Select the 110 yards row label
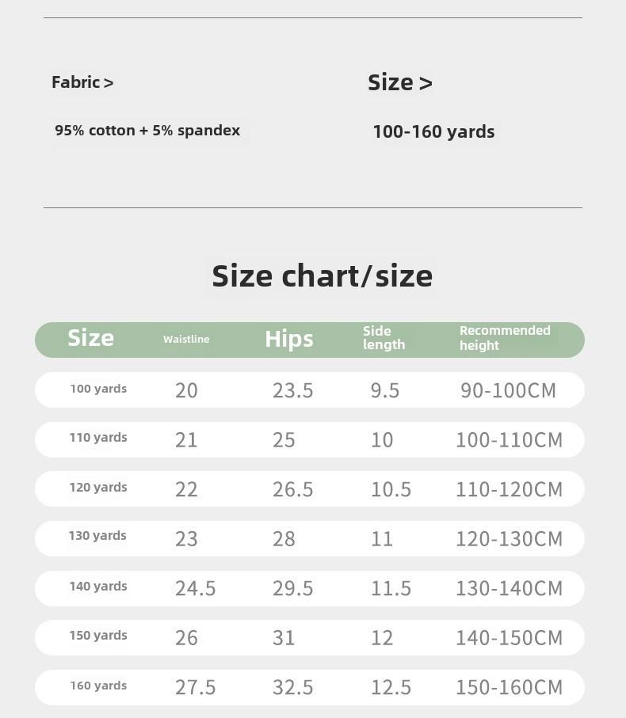 tap(98, 438)
